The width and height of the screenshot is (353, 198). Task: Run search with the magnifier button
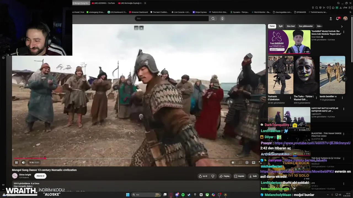click(x=213, y=18)
